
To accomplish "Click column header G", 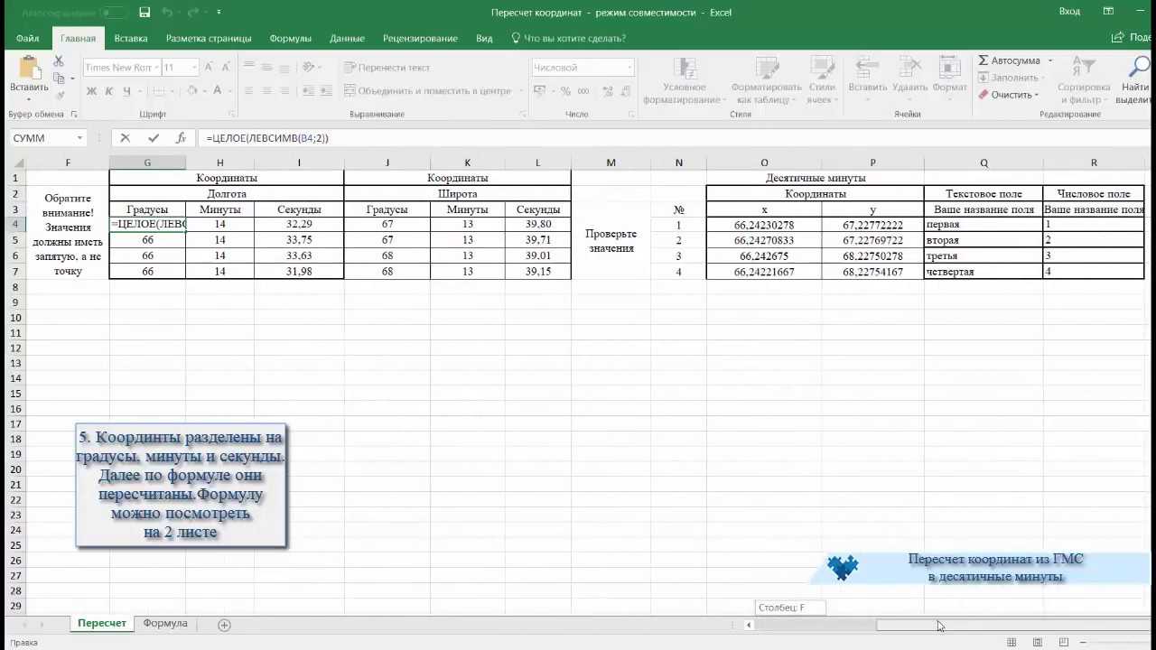I will (x=147, y=162).
